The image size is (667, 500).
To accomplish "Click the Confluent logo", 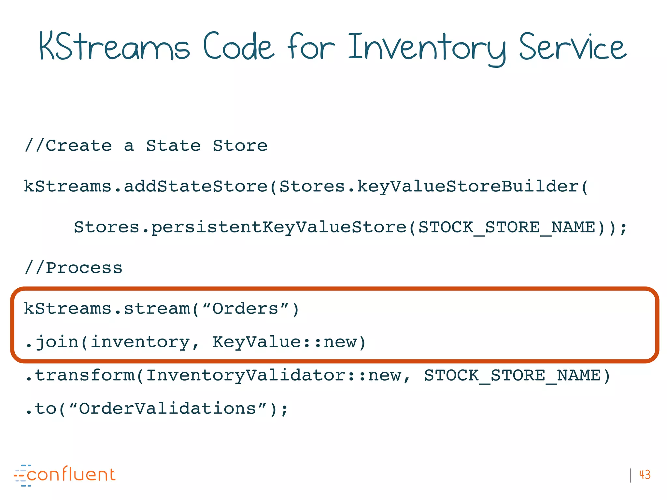I will 64,475.
